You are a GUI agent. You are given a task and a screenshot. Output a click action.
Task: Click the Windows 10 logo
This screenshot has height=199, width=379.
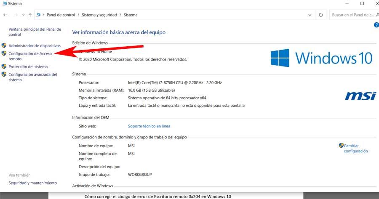click(x=321, y=58)
